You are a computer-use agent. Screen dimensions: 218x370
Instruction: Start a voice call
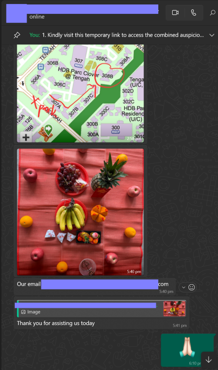click(193, 13)
